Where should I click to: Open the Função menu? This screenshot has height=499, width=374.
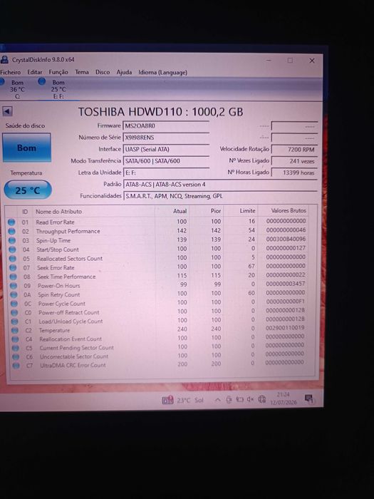point(58,72)
